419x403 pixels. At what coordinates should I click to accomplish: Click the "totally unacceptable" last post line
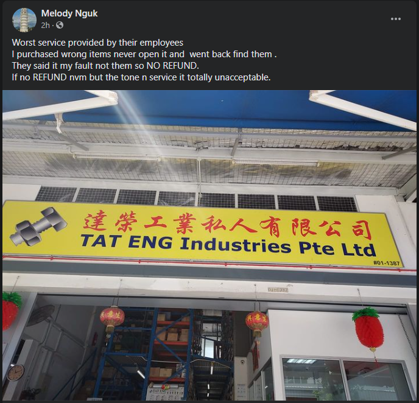(141, 77)
